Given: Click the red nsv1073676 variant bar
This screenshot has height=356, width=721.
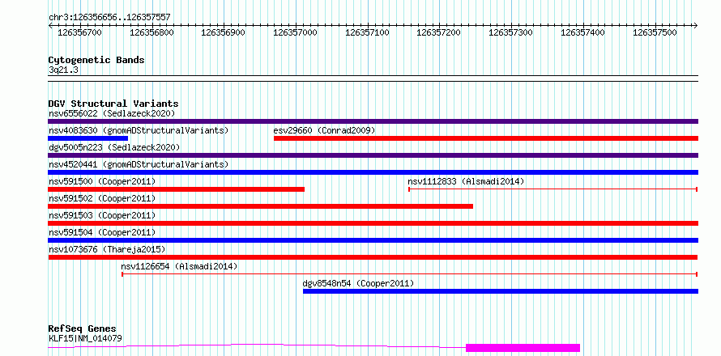Looking at the screenshot, I should pos(373,257).
